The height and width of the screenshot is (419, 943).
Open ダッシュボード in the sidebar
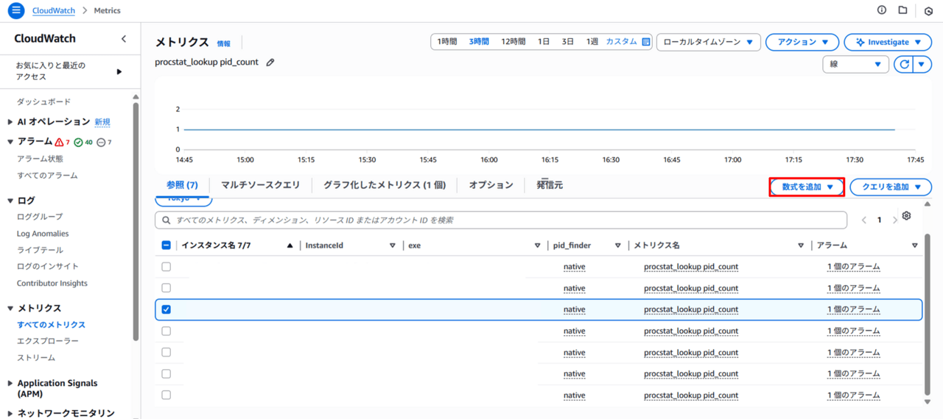pyautogui.click(x=43, y=101)
